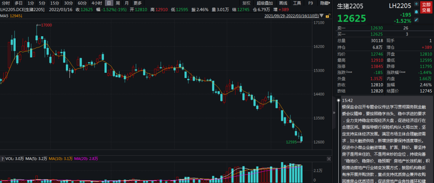Add 生猪2205 to watchlist with plus icon

pos(416,4)
